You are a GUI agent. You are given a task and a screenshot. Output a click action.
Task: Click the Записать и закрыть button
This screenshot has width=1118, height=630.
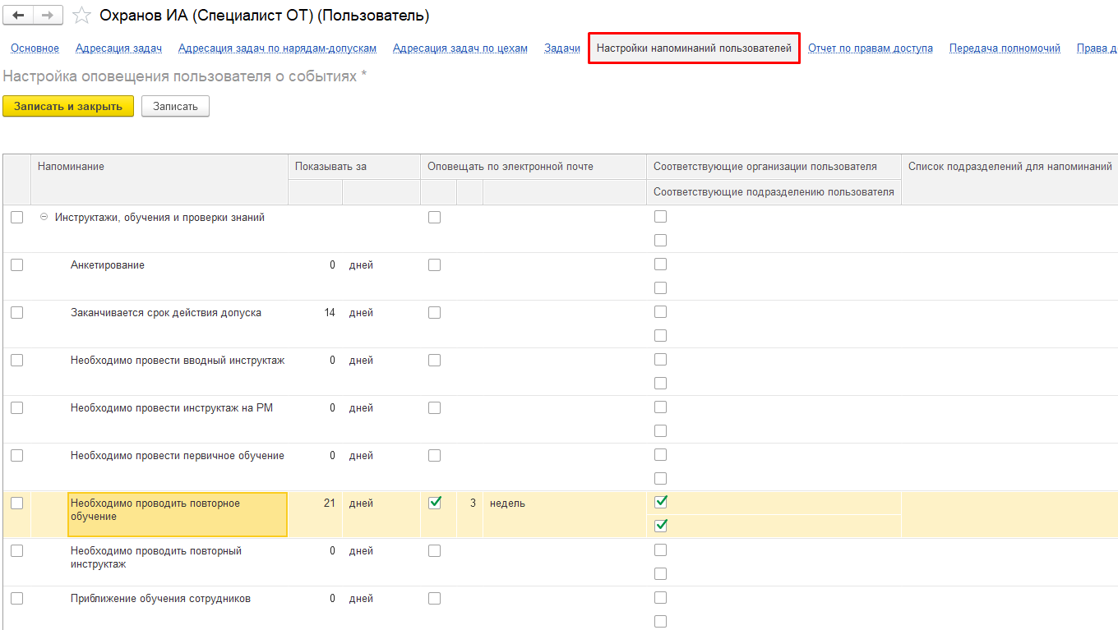pos(68,106)
